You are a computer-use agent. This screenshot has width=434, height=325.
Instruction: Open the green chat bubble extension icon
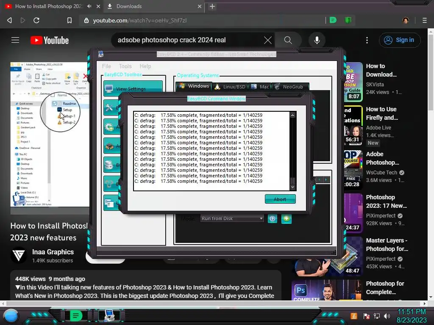point(333,20)
